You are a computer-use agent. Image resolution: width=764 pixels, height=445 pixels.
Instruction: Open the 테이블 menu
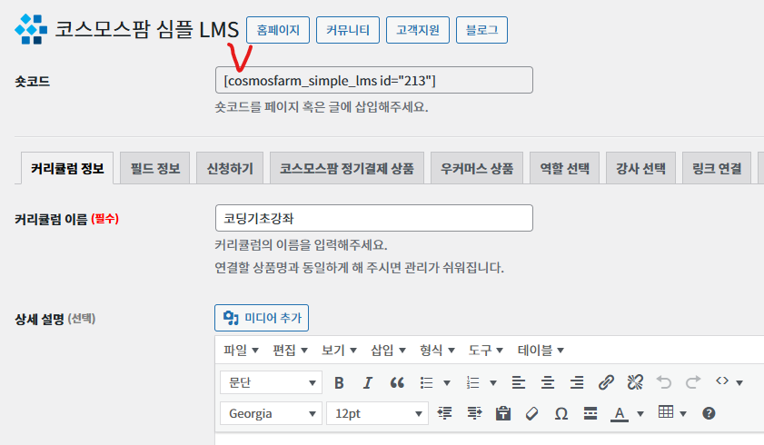tap(541, 350)
